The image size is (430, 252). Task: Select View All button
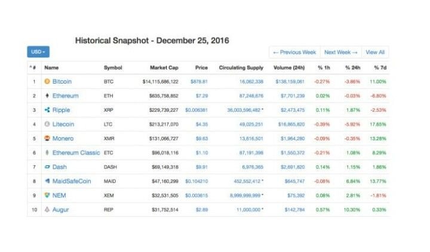[375, 53]
